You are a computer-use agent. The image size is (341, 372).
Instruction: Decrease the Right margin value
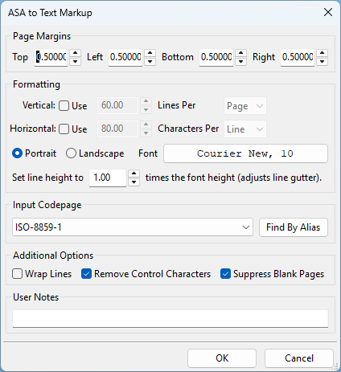pyautogui.click(x=323, y=62)
